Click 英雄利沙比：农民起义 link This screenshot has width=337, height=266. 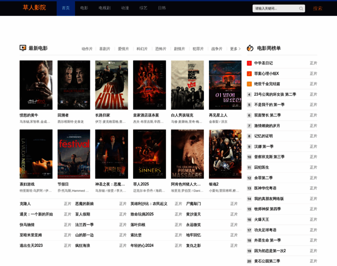click(149, 203)
